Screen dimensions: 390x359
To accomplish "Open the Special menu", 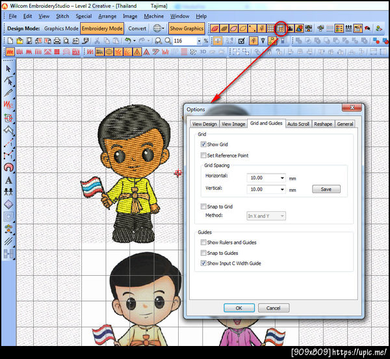I will point(84,16).
